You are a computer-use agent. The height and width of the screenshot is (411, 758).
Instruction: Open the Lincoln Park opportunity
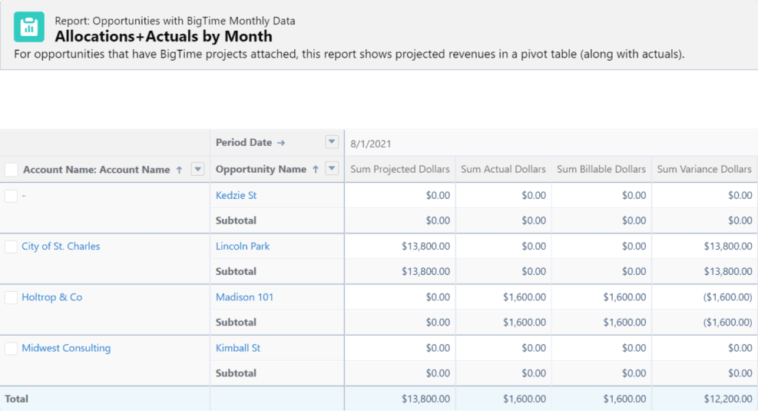coord(243,246)
